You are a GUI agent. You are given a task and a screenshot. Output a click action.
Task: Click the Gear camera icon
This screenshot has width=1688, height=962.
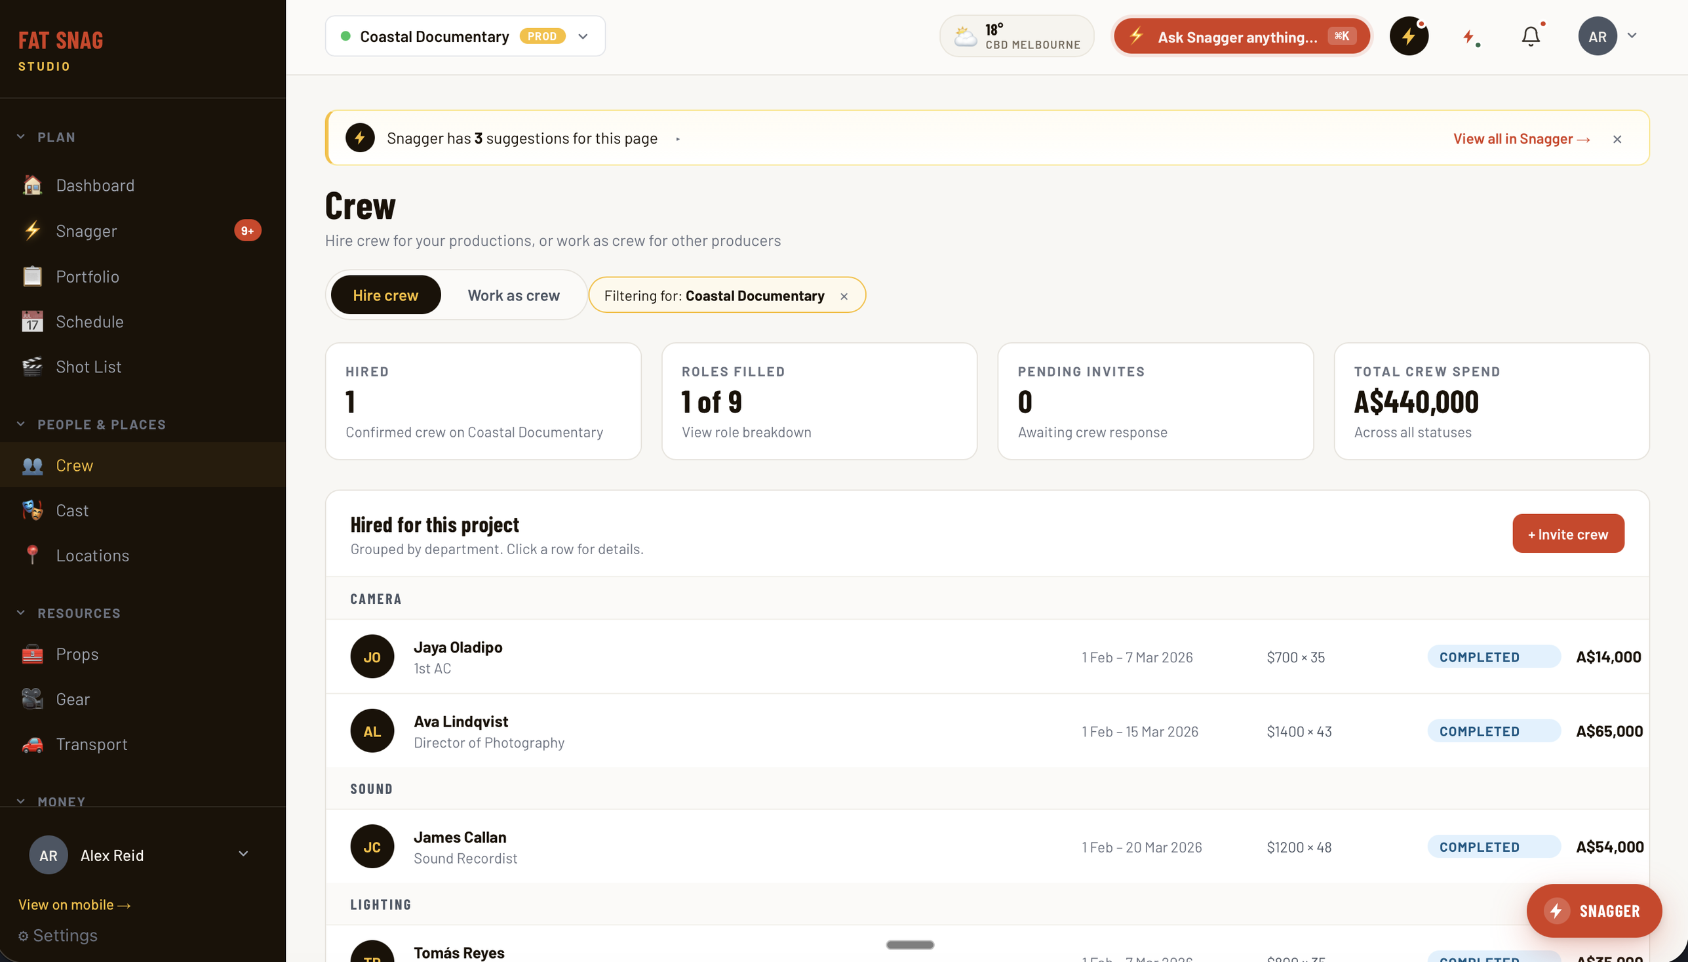point(32,699)
